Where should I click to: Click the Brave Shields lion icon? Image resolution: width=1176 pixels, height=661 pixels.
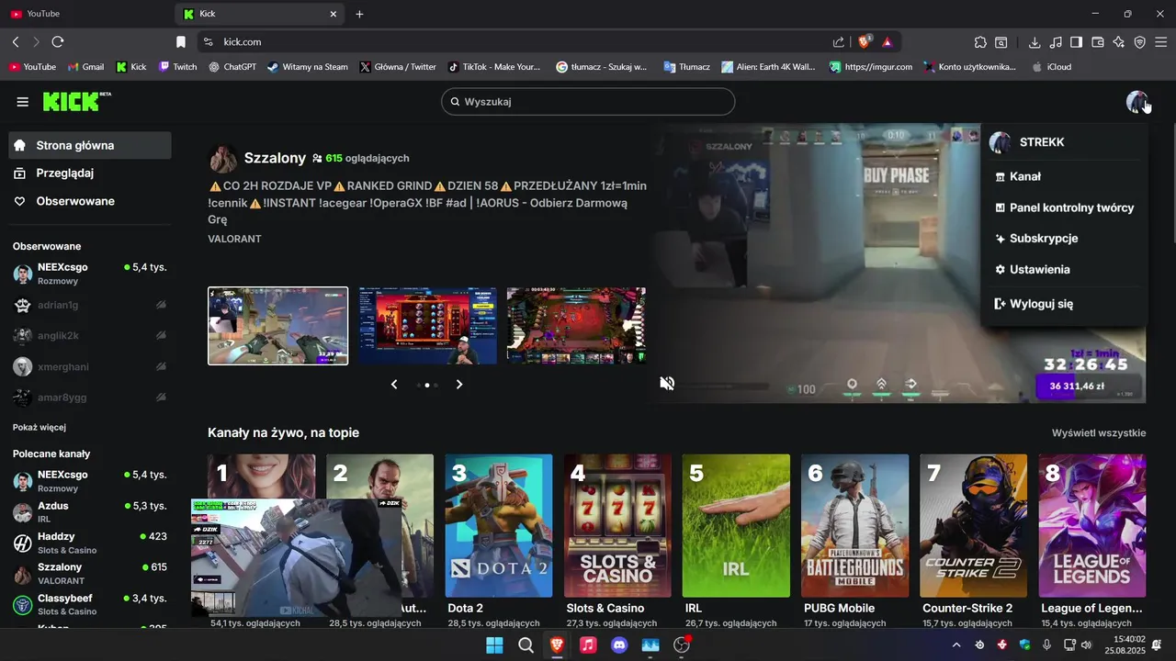click(865, 41)
